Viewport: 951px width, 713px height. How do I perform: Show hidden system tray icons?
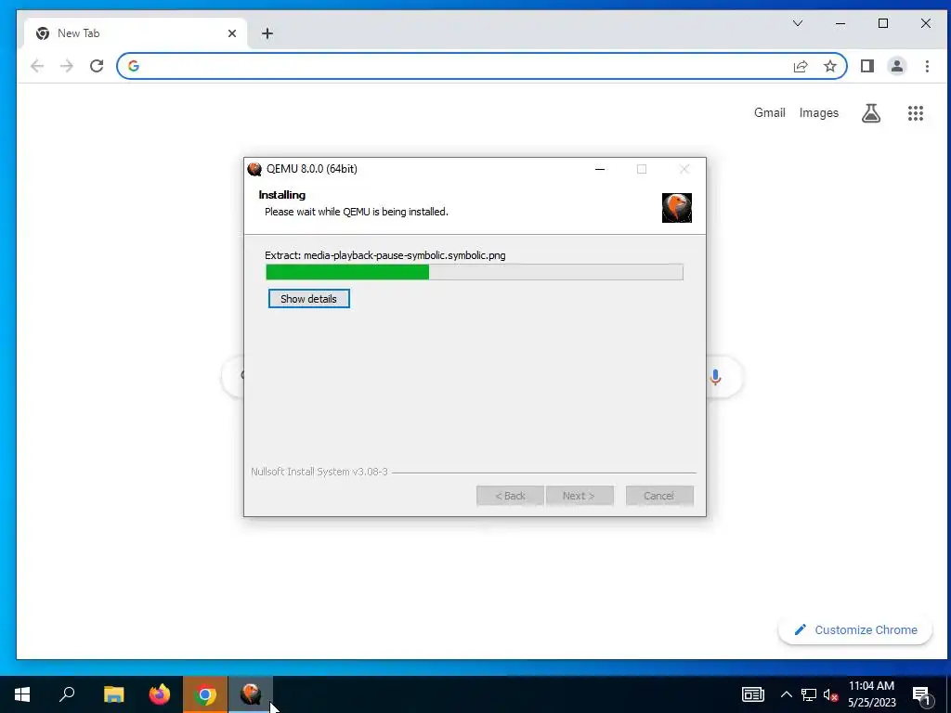click(x=786, y=694)
